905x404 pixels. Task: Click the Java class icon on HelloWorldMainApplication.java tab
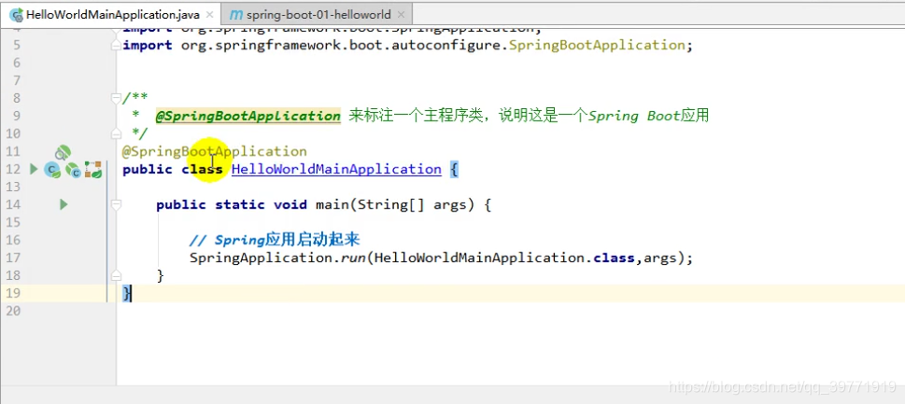[x=16, y=15]
